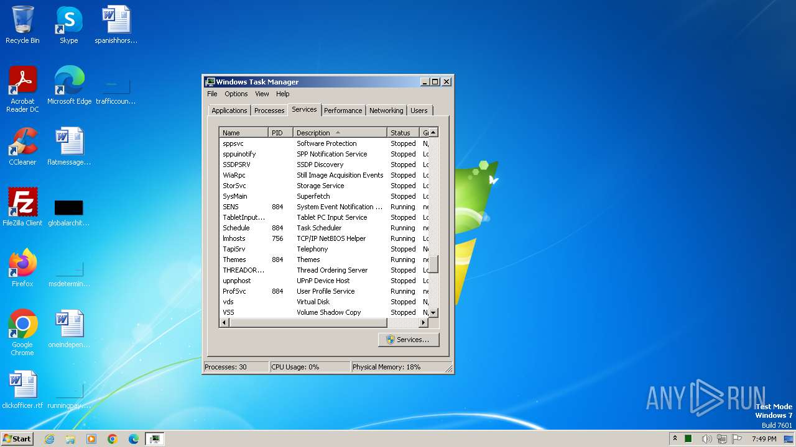The width and height of the screenshot is (796, 447).
Task: Open Internet Explorer in the taskbar
Action: coord(49,439)
